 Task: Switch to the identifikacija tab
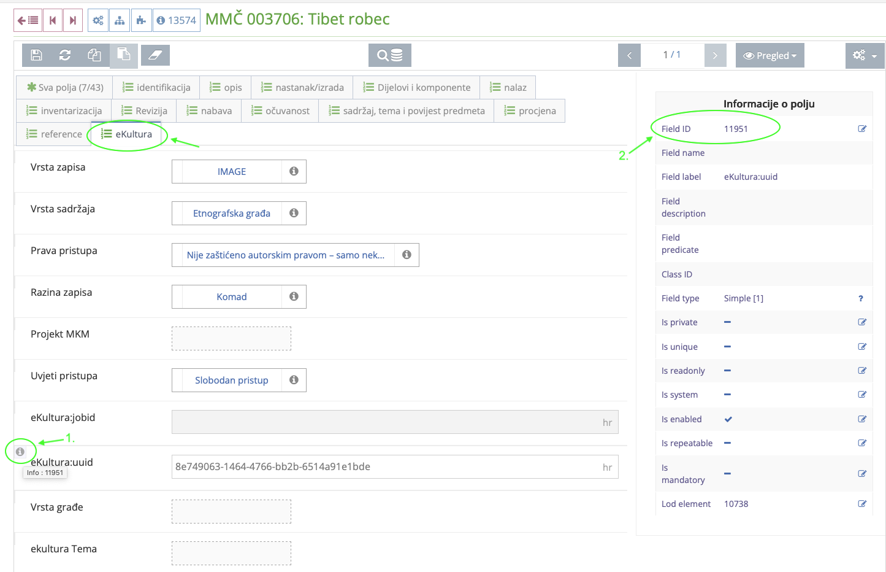(x=156, y=87)
